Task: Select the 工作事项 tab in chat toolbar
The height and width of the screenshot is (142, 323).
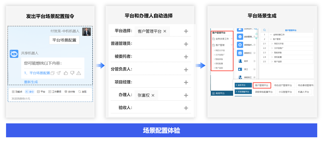Action: click(55, 92)
